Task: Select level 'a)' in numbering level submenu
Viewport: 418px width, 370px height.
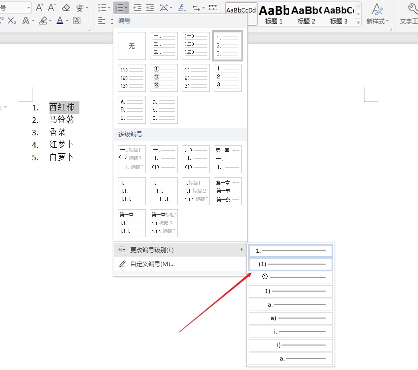Action: coord(291,318)
